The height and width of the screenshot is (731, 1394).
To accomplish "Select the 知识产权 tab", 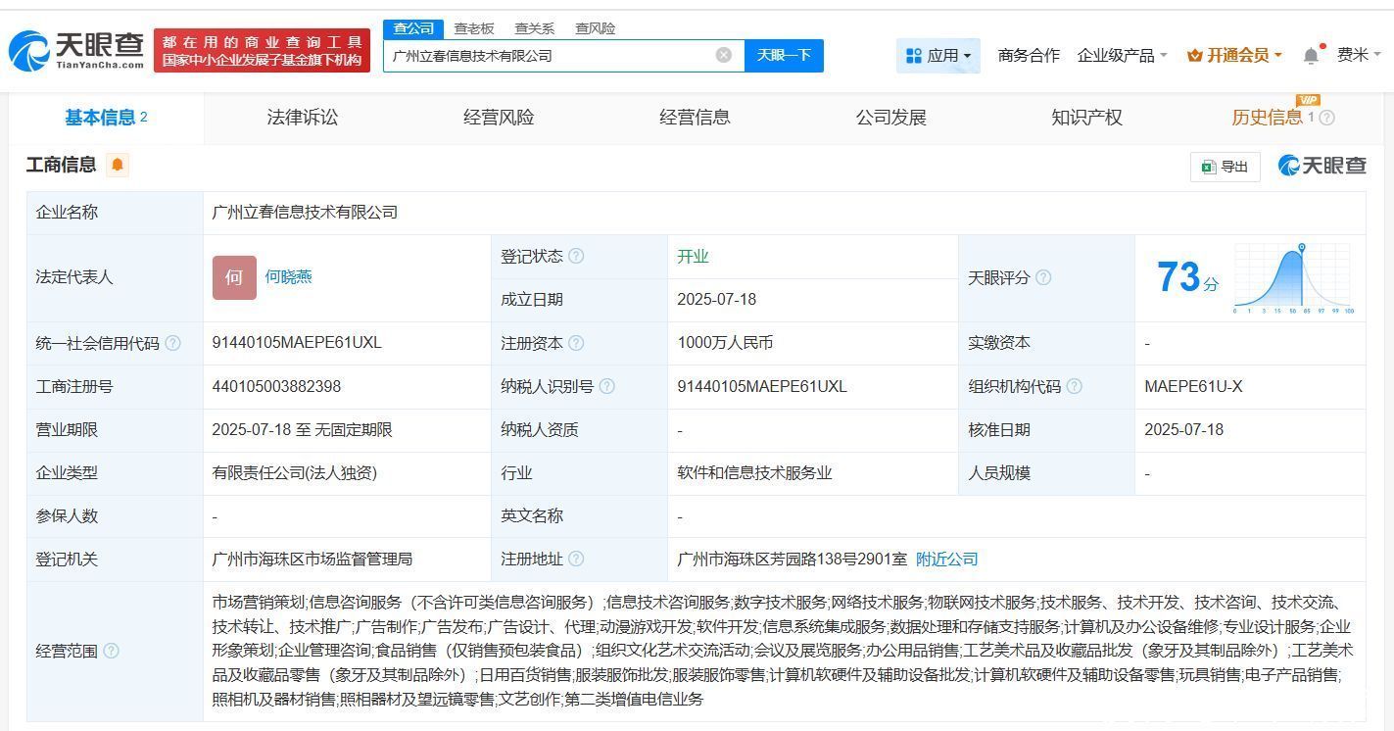I will point(1086,118).
